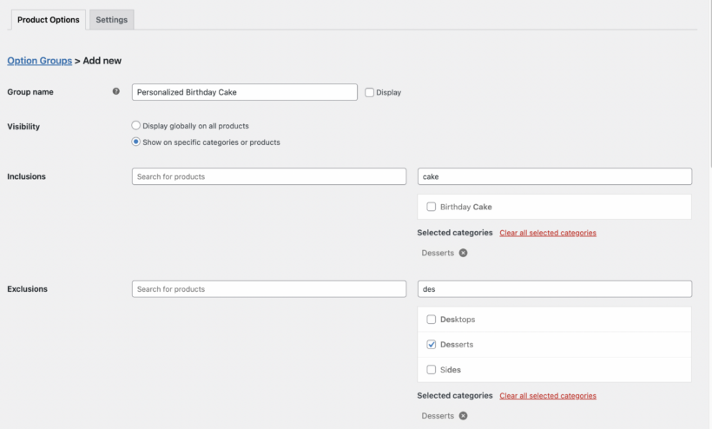Enable the Display checkbox for group name

[370, 92]
